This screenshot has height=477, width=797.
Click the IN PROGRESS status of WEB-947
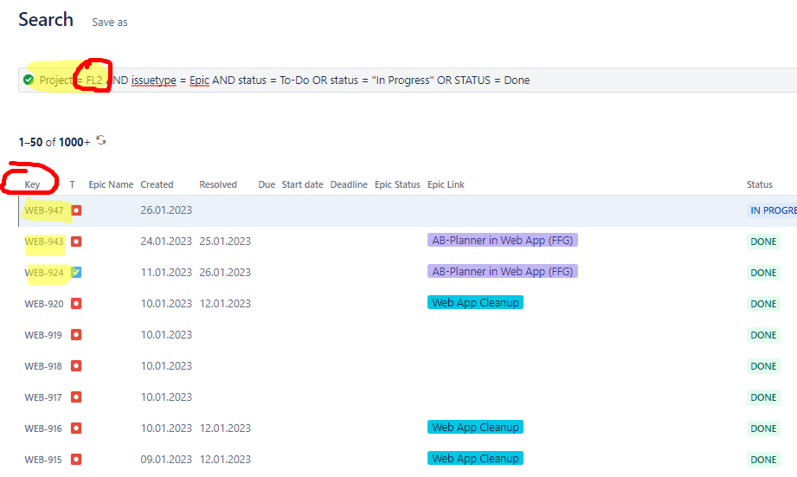point(772,210)
